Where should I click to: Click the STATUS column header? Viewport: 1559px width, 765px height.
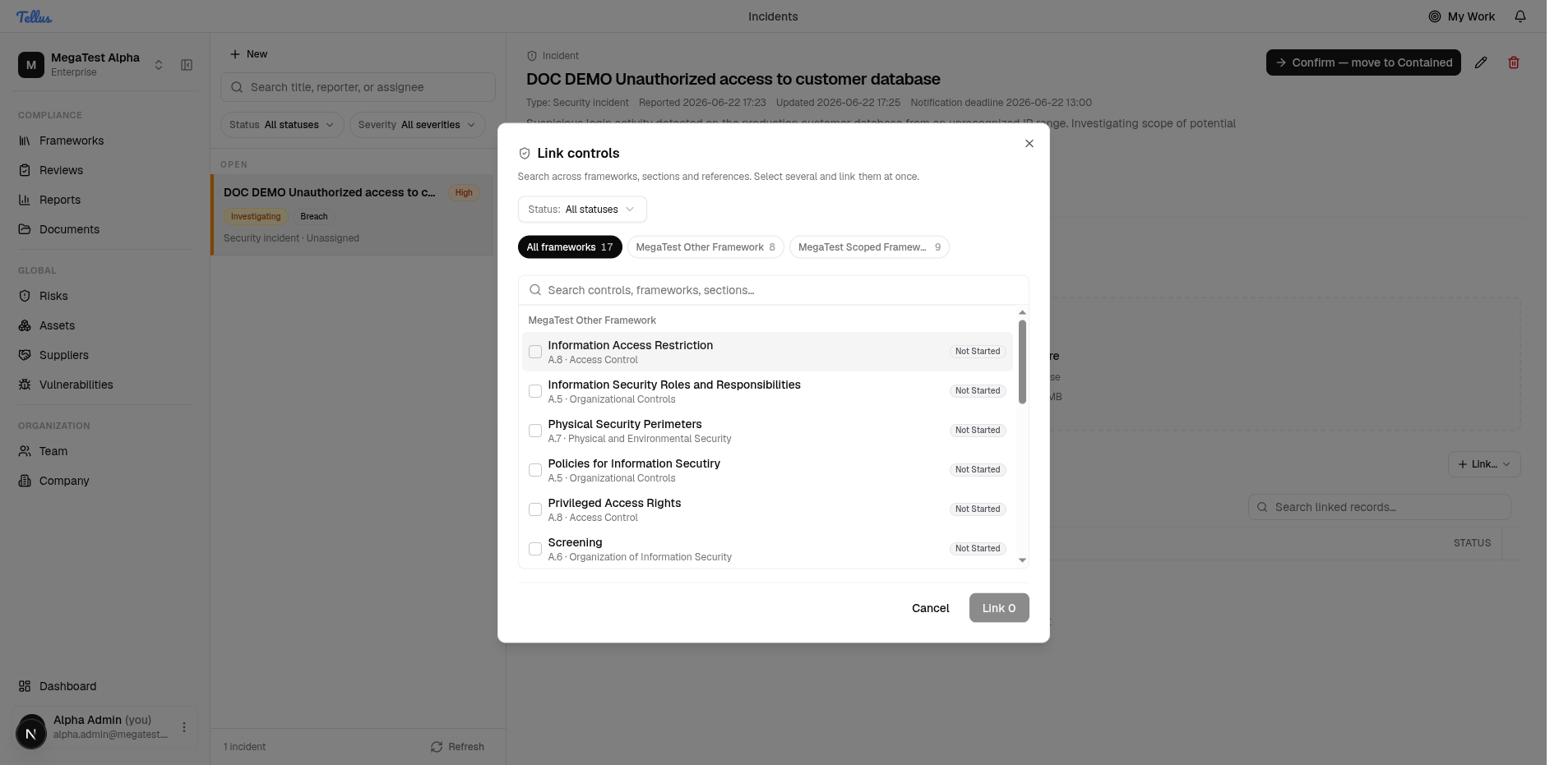click(1472, 543)
